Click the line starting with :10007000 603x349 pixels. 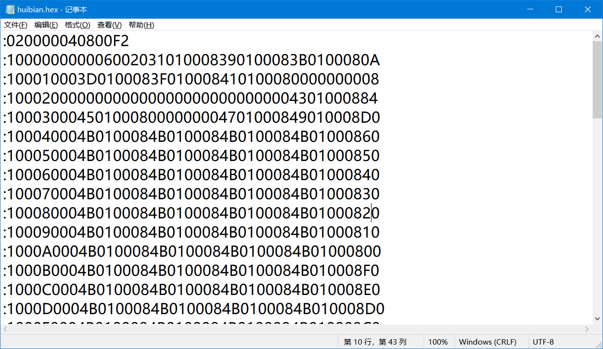[x=192, y=194]
